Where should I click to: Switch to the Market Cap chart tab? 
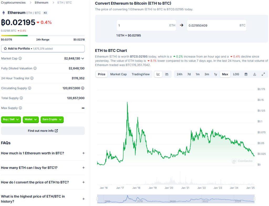pyautogui.click(x=118, y=74)
